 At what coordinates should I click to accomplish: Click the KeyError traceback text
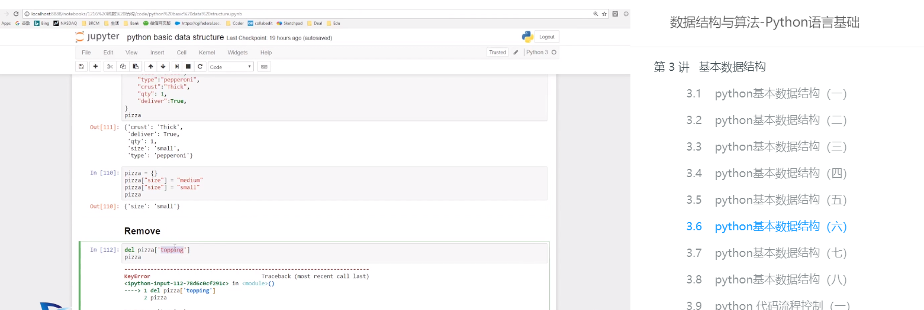pyautogui.click(x=137, y=276)
